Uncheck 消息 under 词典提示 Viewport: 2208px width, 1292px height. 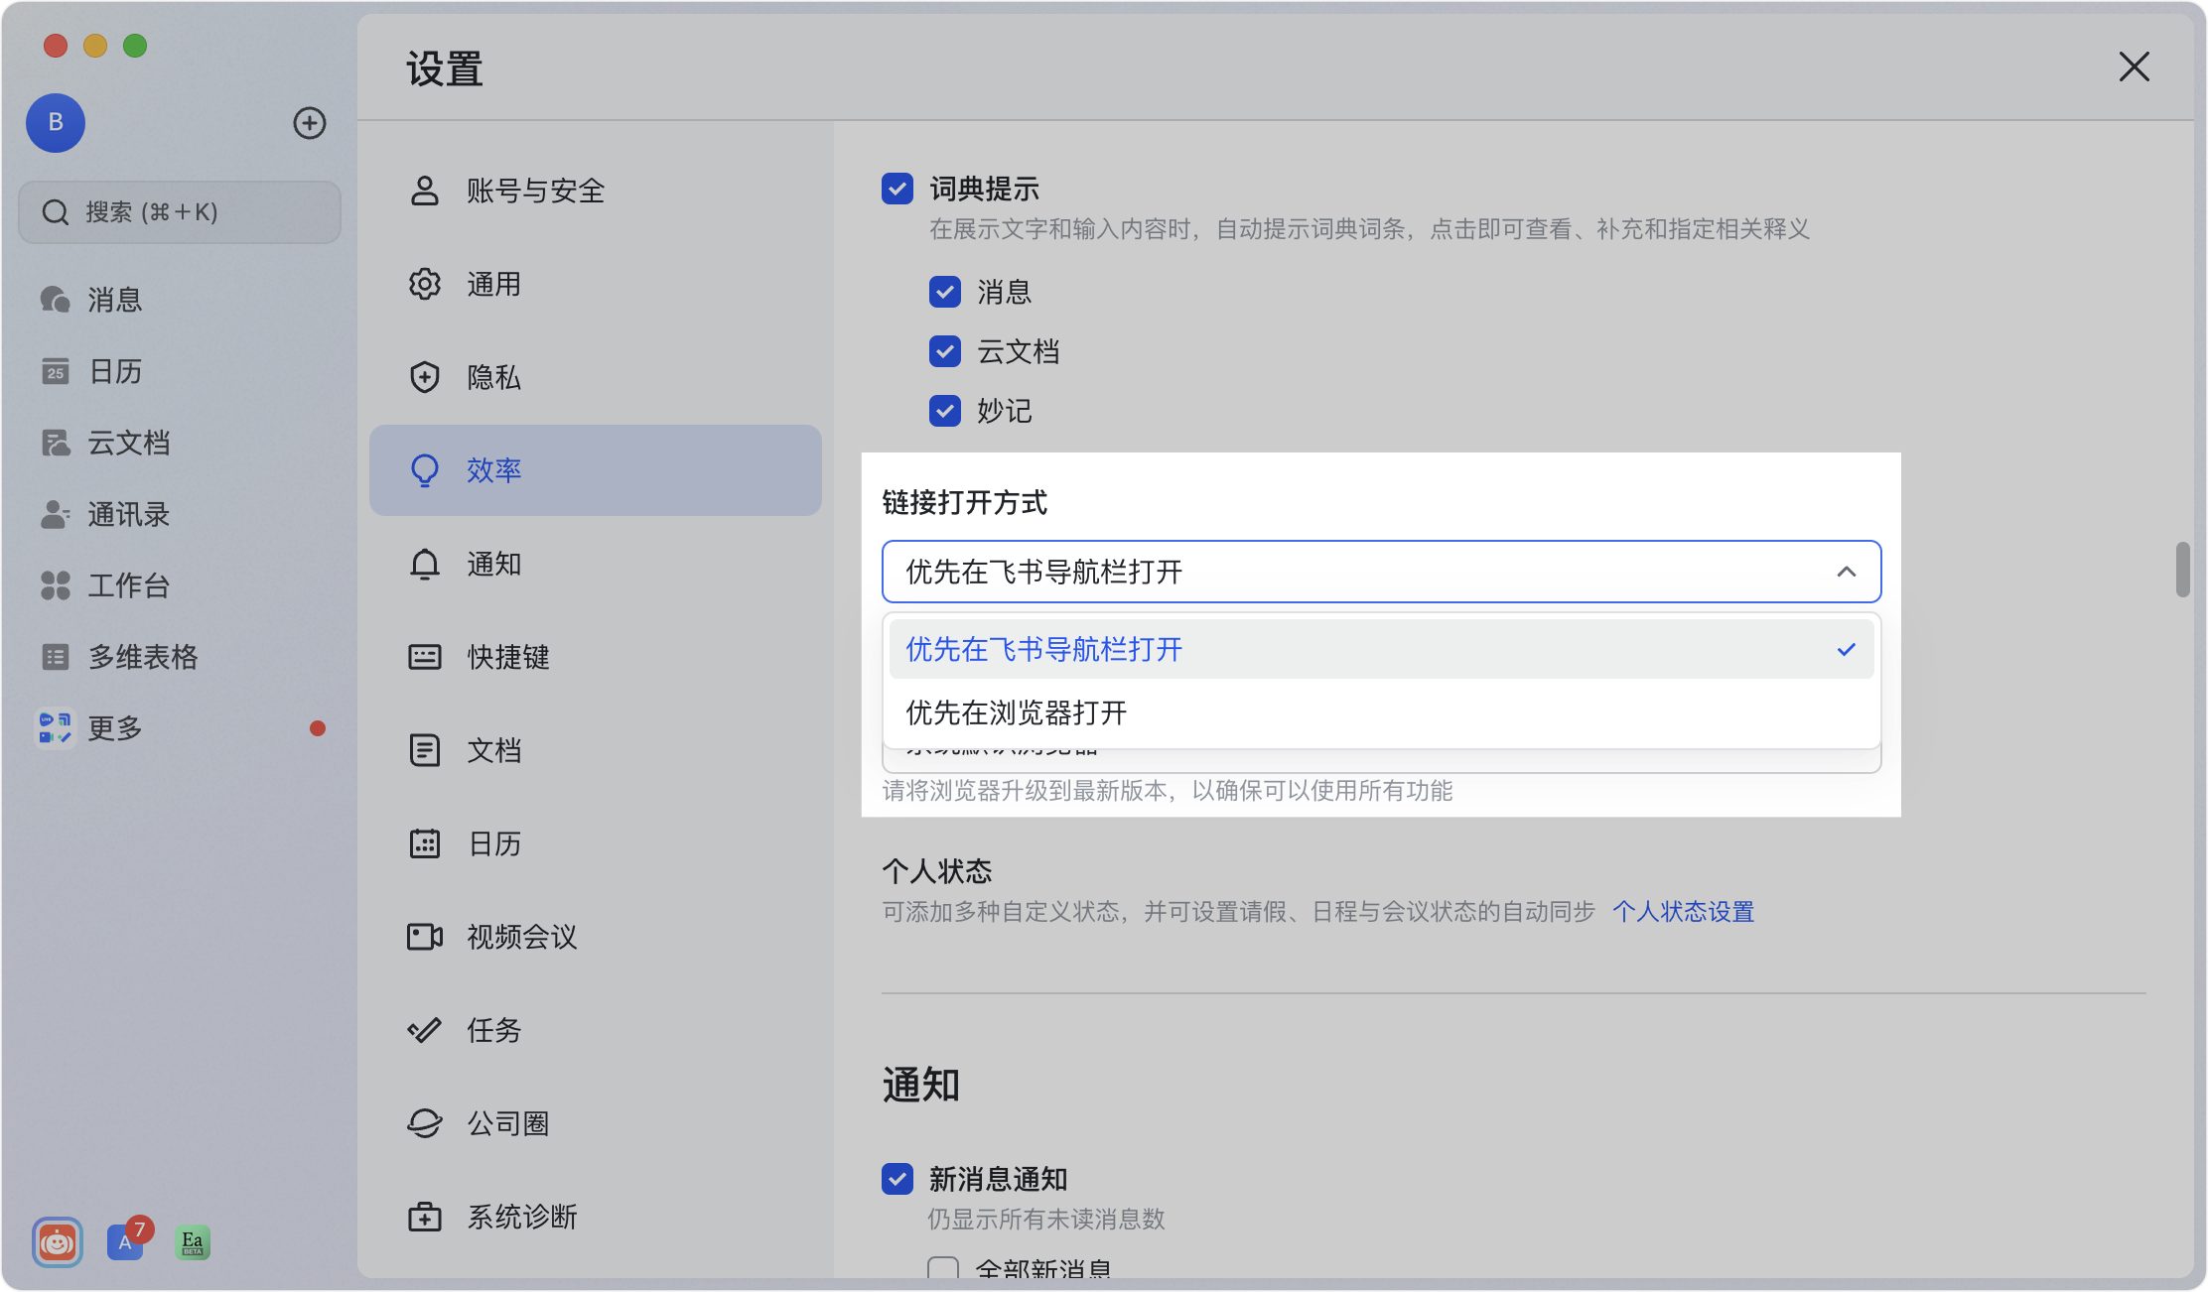(945, 292)
